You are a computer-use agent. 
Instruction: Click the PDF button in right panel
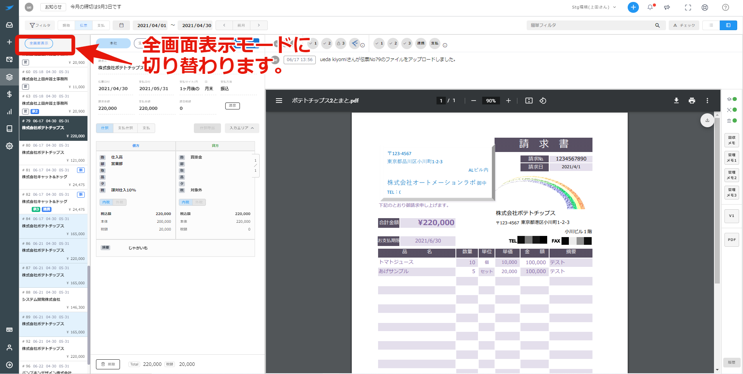pos(732,240)
